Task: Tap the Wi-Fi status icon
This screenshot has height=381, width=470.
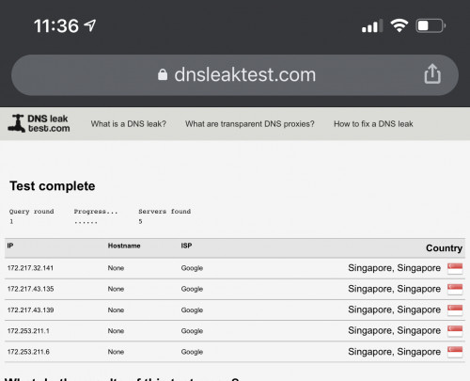Action: click(399, 25)
